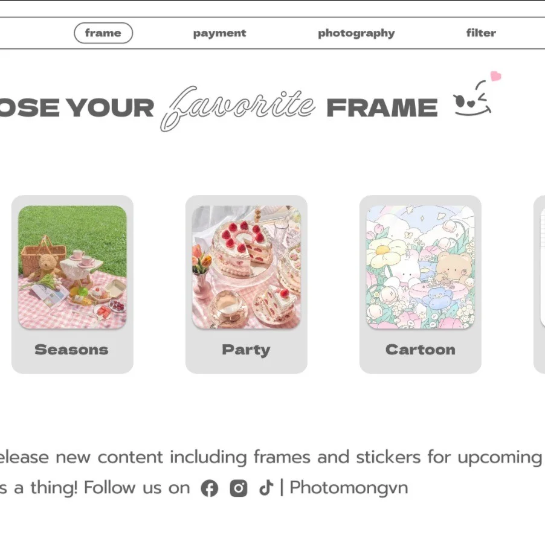Switch to the photography step
Viewport: 545px width, 544px height.
pyautogui.click(x=356, y=33)
